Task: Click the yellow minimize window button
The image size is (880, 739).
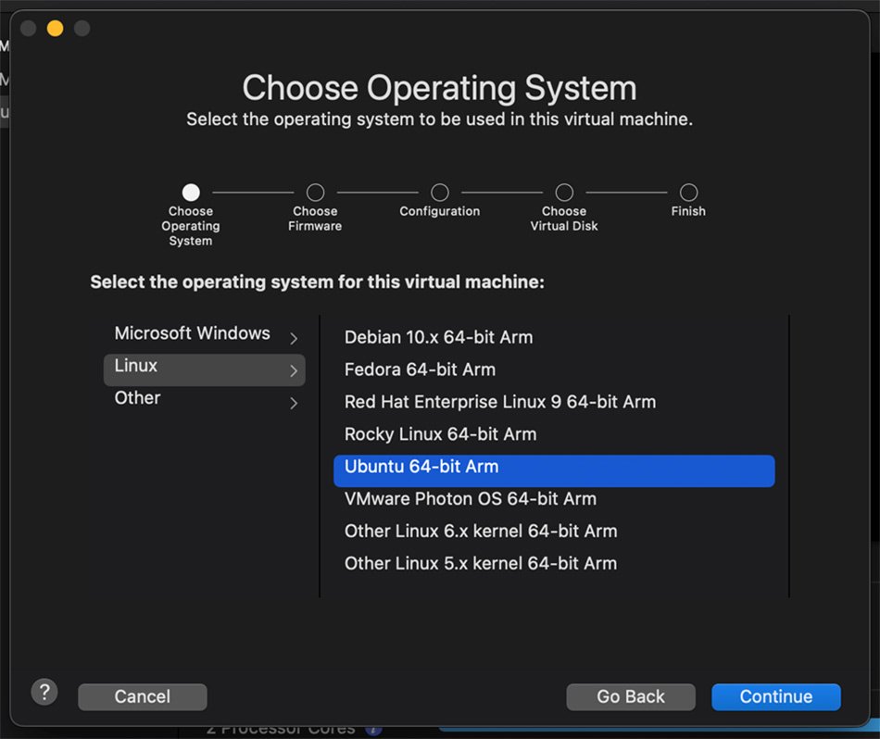Action: tap(55, 29)
